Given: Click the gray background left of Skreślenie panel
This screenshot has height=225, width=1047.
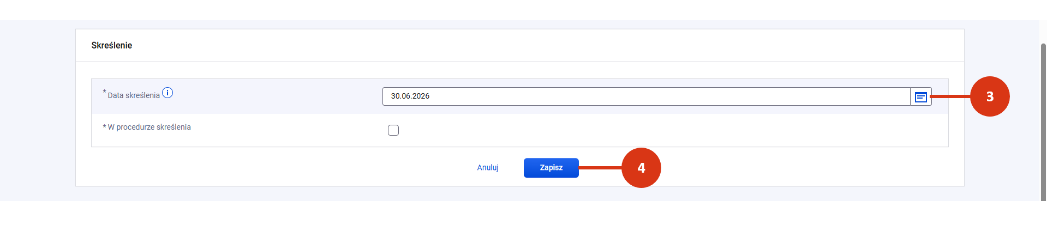Looking at the screenshot, I should (37, 109).
